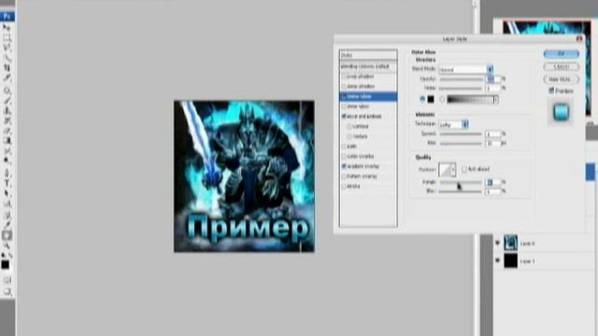Click the Opacity value field

point(492,78)
